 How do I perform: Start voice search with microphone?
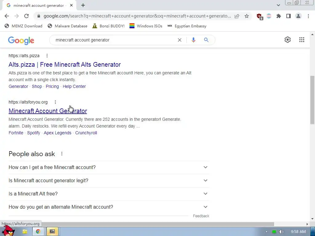click(x=193, y=40)
